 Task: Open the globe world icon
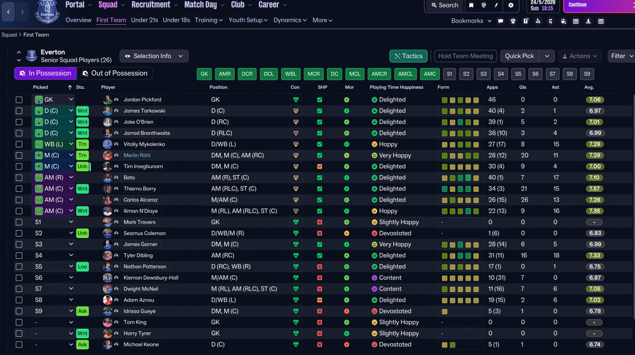(x=485, y=5)
